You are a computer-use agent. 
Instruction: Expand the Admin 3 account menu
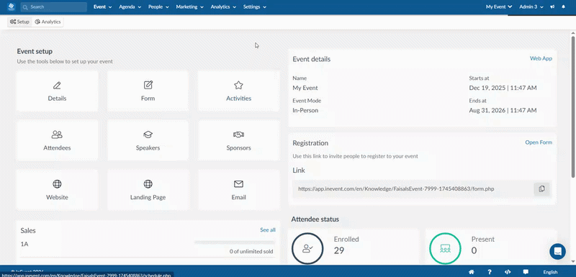[x=531, y=7]
